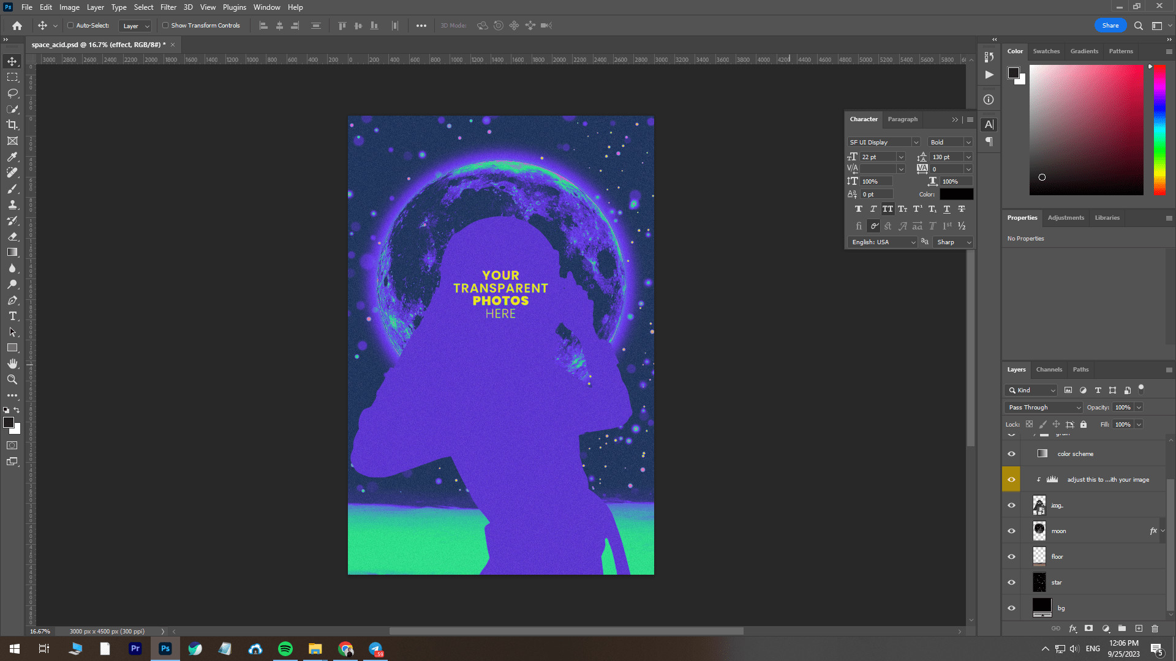Open Spotify from the taskbar
1176x661 pixels.
click(285, 648)
